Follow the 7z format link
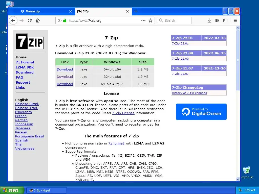The image size is (259, 194). pyautogui.click(x=116, y=143)
